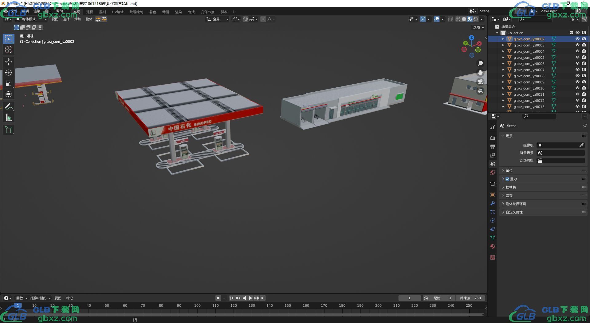590x323 pixels.
Task: Open the 选项 options dropdown
Action: tap(478, 27)
